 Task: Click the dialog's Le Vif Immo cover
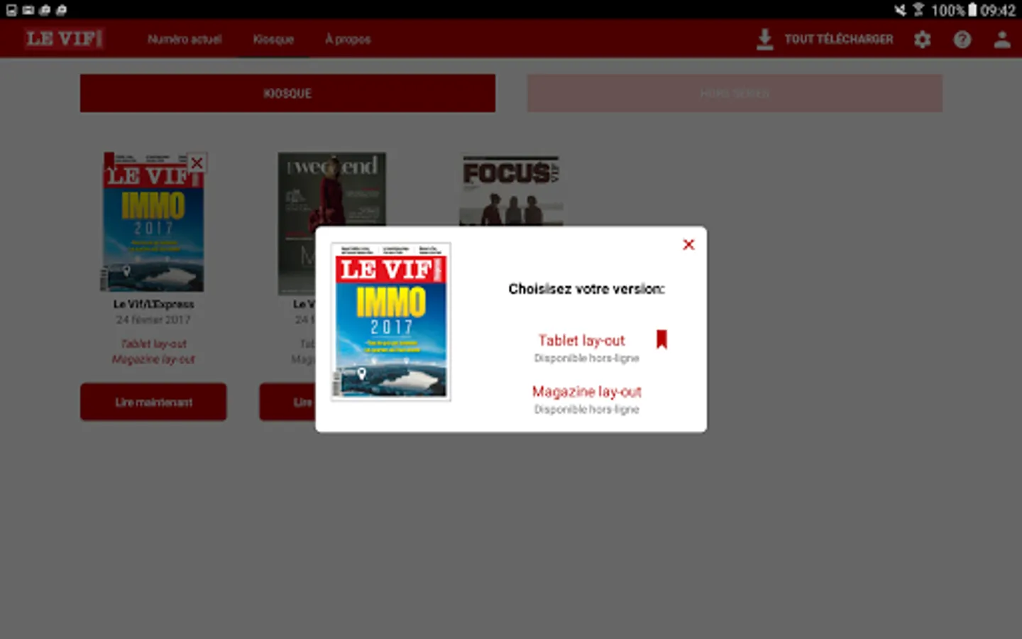391,322
